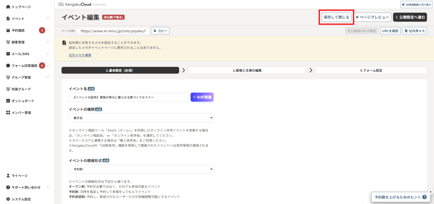Switch to 3.フォーム設定 step tab
This screenshot has width=434, height=204.
(371, 70)
